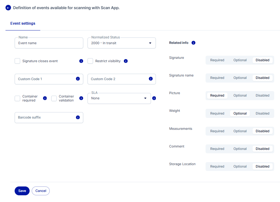
Task: Click the Cancel button
Action: 41,191
